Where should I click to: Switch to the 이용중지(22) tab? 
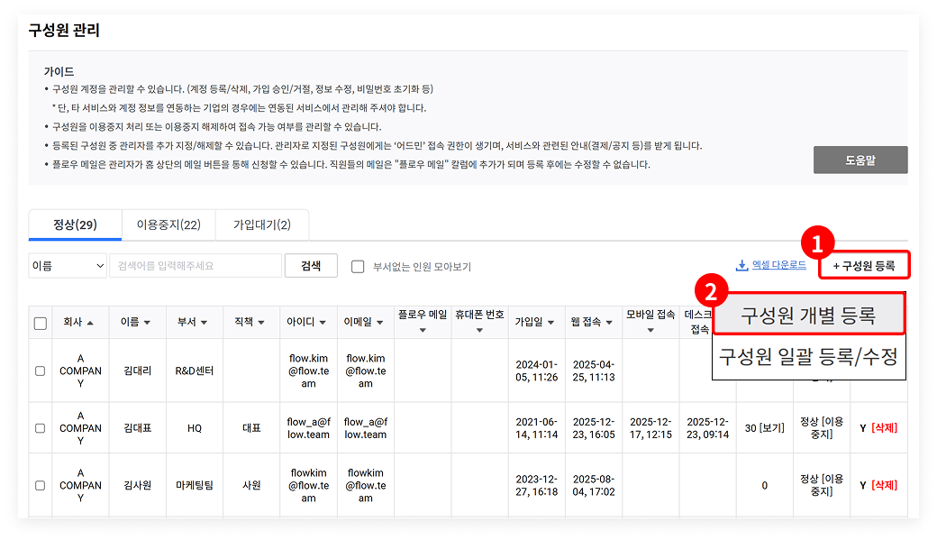168,225
